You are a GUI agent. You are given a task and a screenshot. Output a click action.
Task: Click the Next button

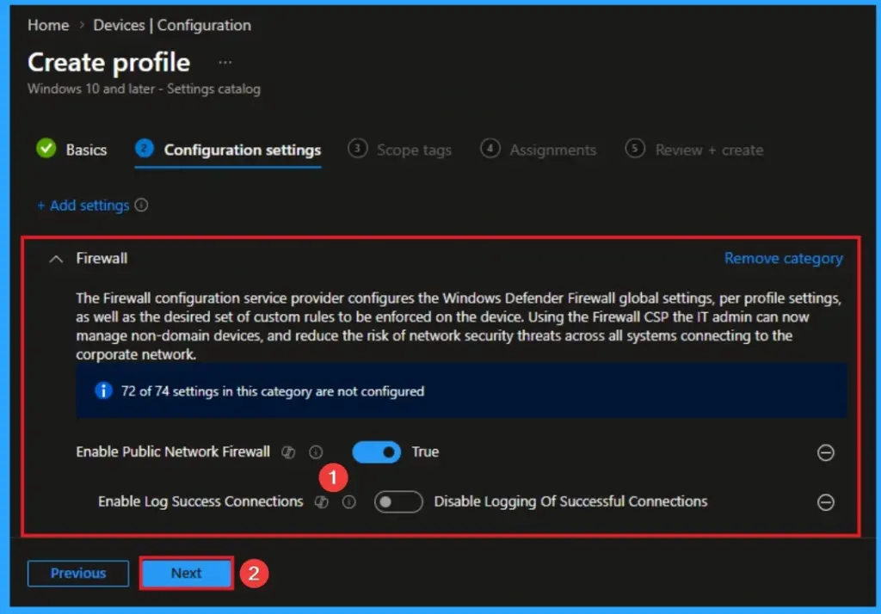coord(185,573)
